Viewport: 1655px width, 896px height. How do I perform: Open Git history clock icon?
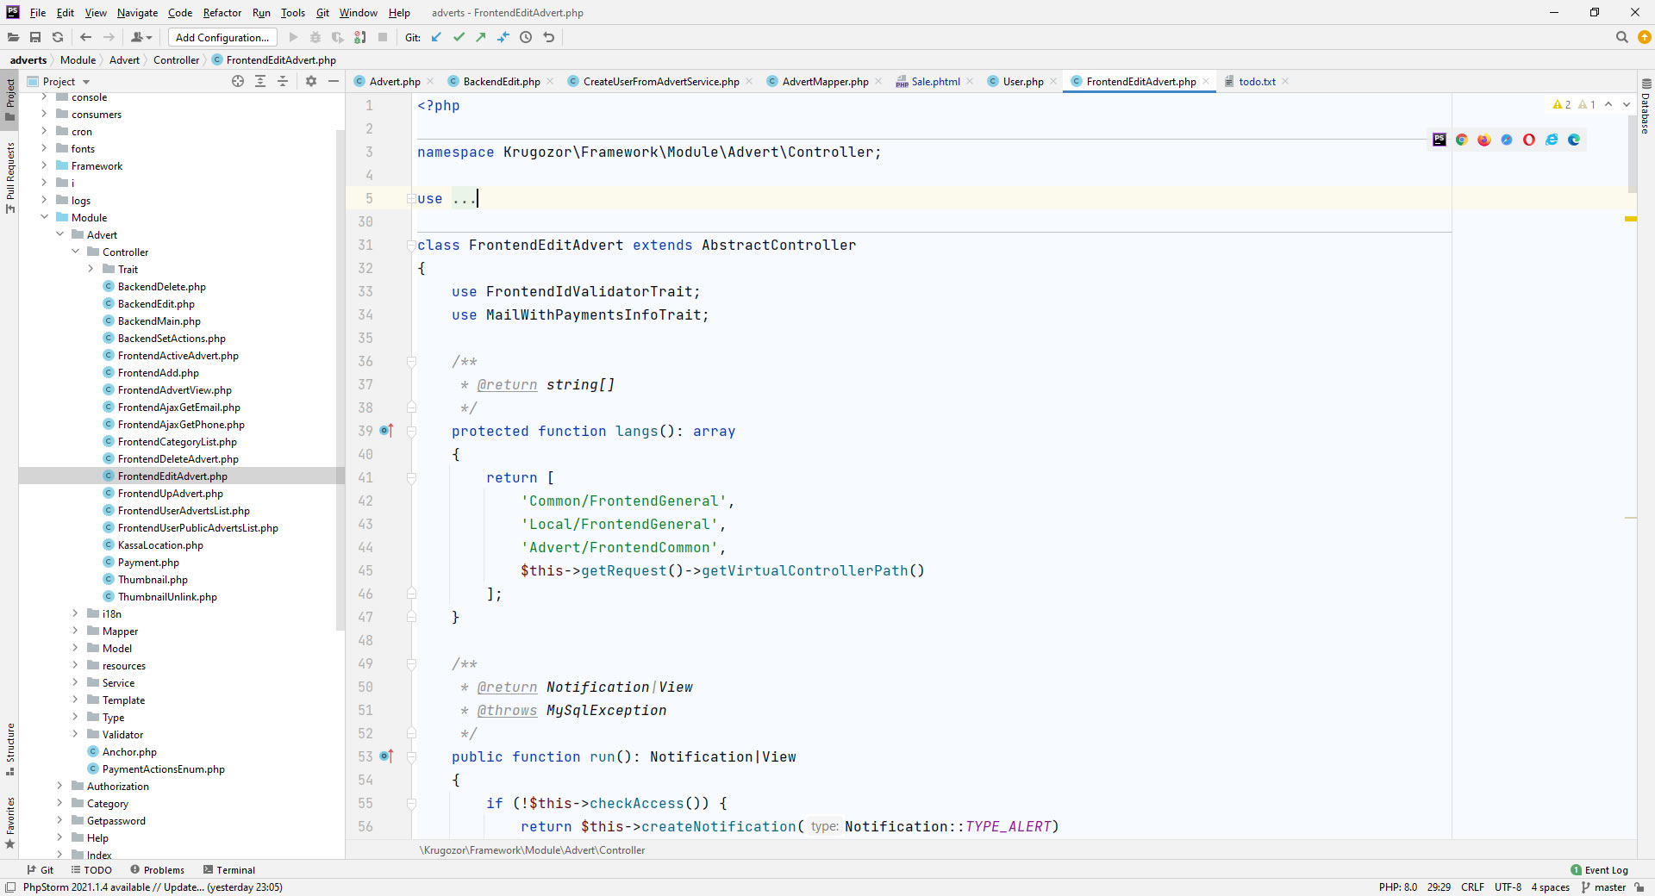(x=526, y=37)
